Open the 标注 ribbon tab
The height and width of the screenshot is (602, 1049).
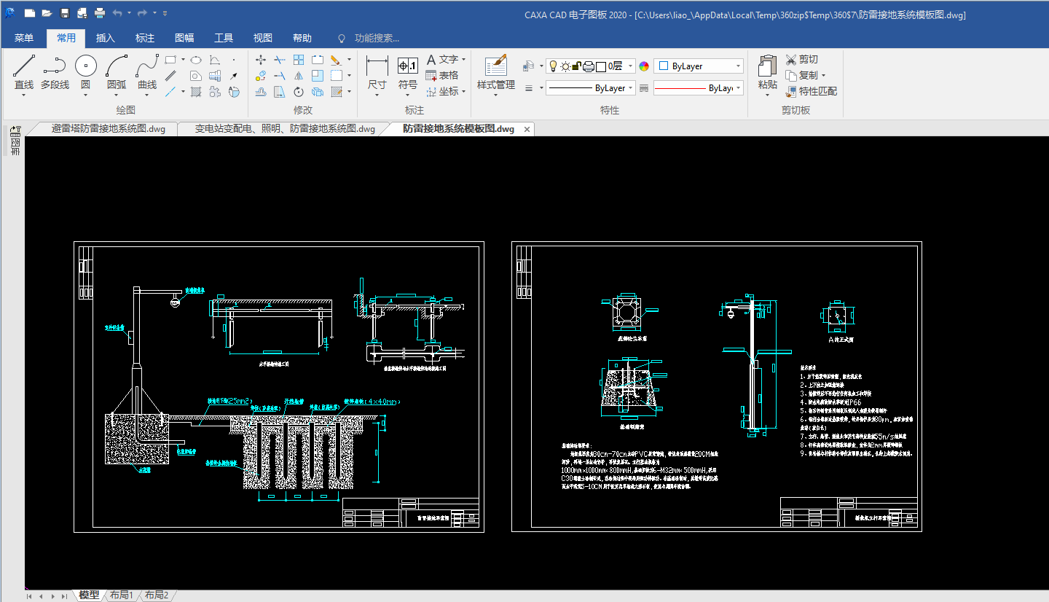pos(145,38)
